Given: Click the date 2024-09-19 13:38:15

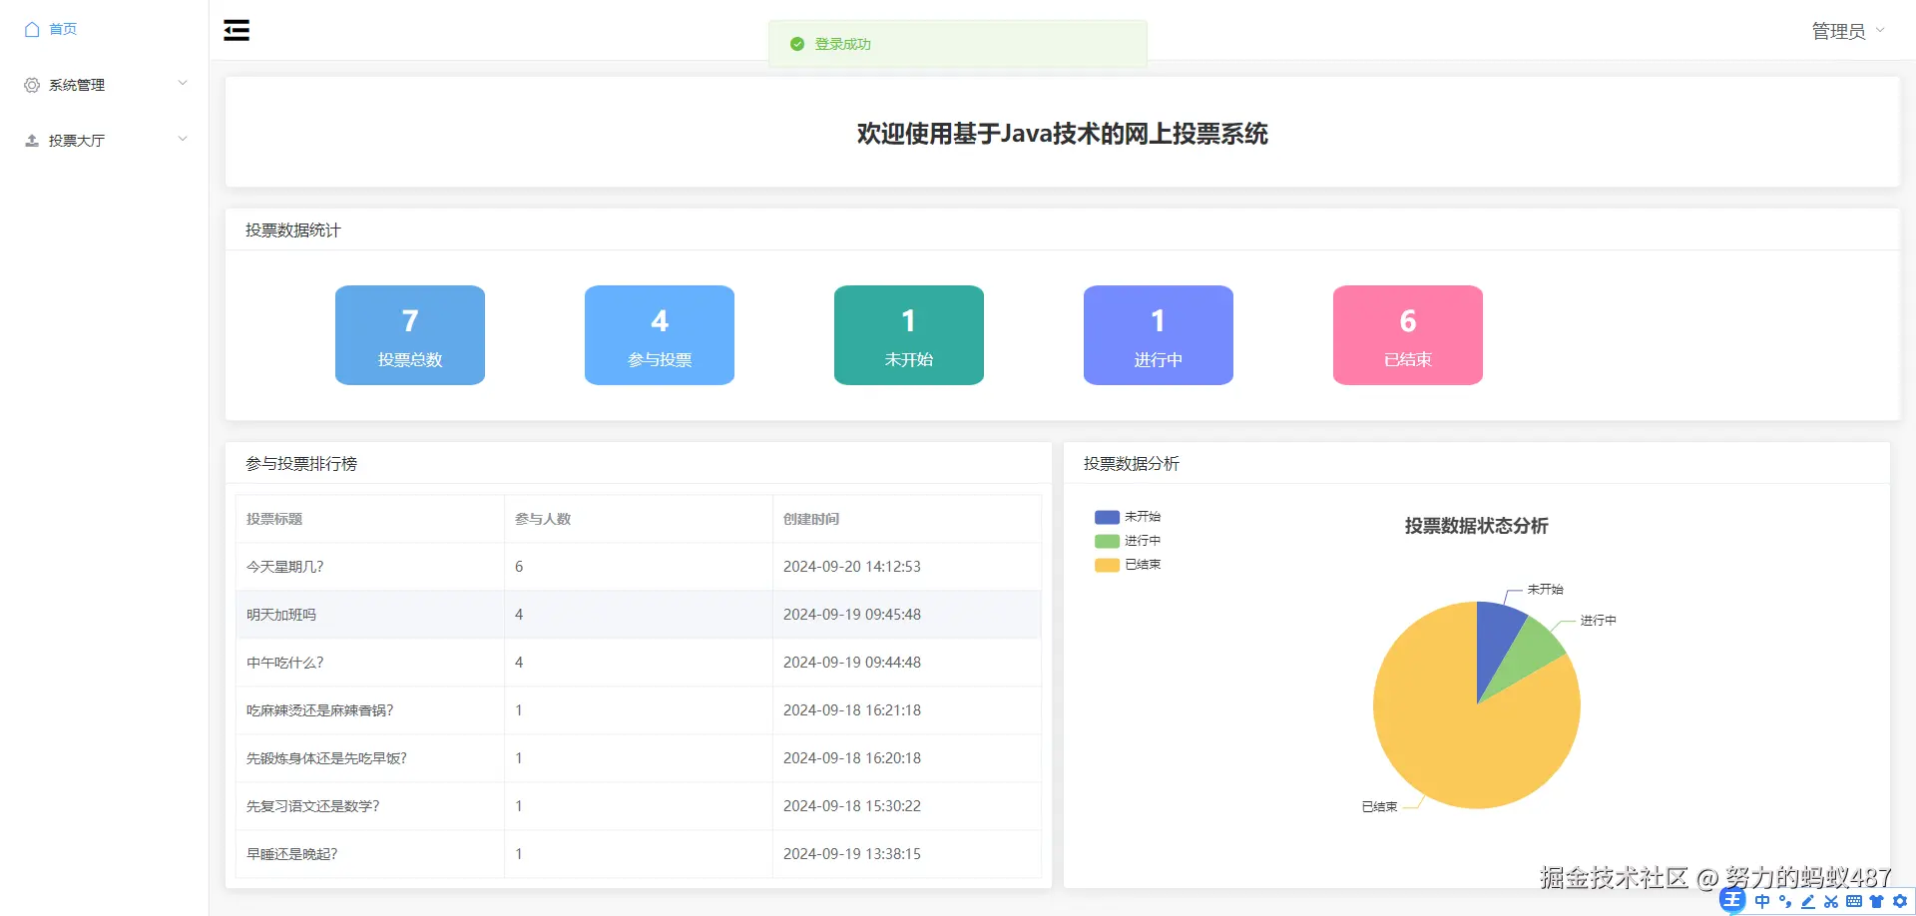Looking at the screenshot, I should click(x=852, y=854).
